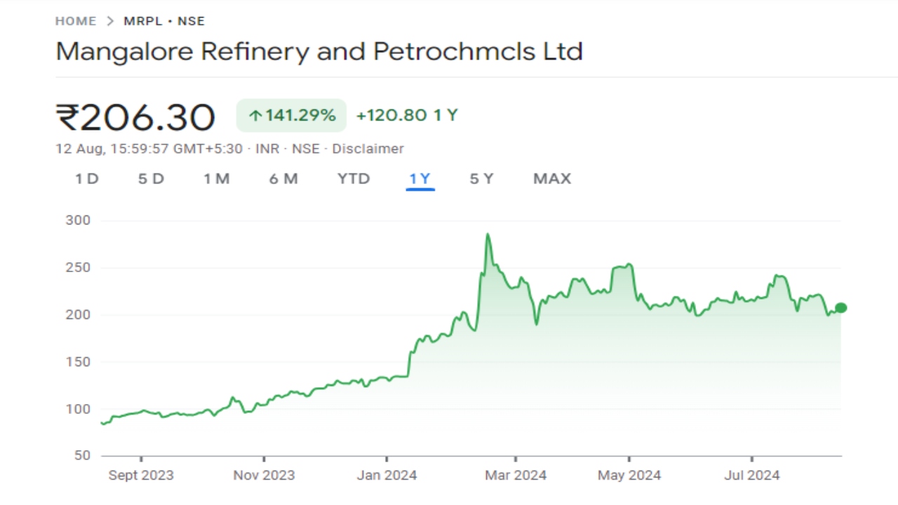
Task: Show the MAX range chart
Action: pyautogui.click(x=552, y=179)
